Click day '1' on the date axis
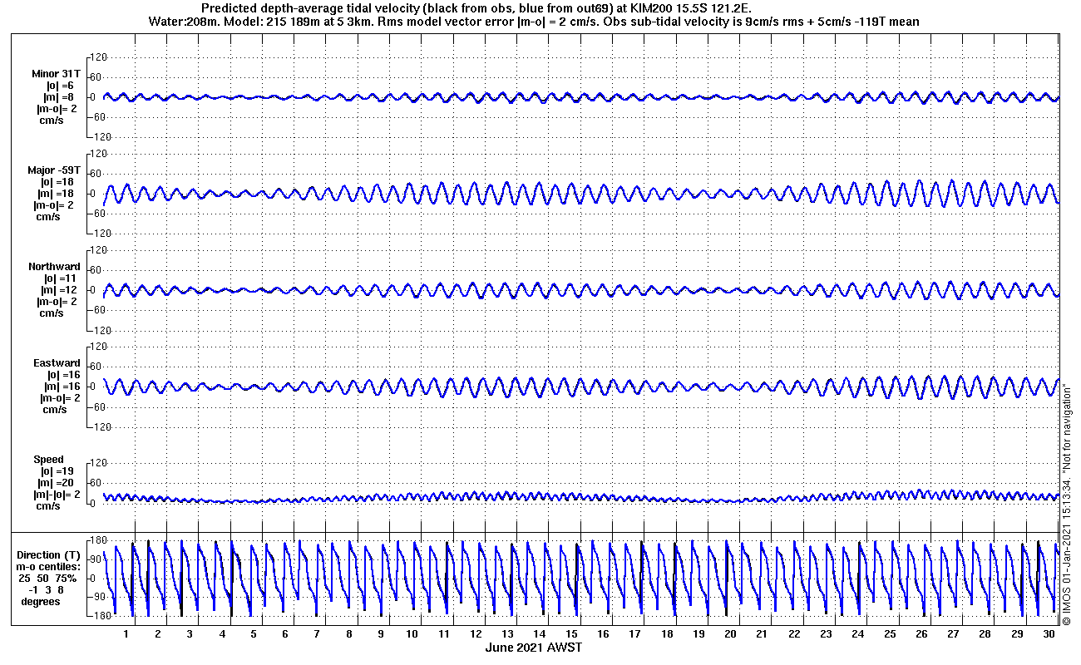Screen dimensions: 1081x665 (x=126, y=634)
